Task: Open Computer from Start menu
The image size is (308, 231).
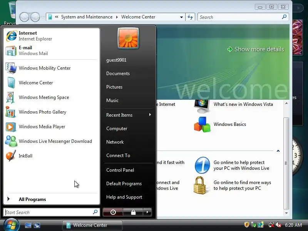Action: 117,129
